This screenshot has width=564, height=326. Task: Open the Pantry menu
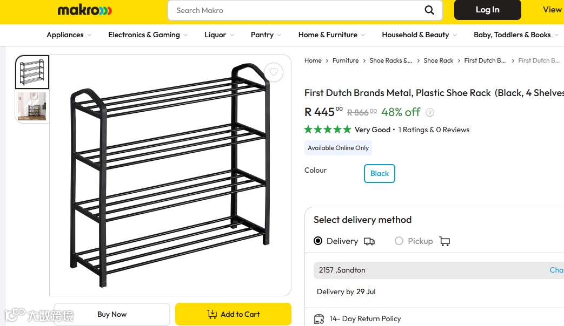tap(266, 35)
